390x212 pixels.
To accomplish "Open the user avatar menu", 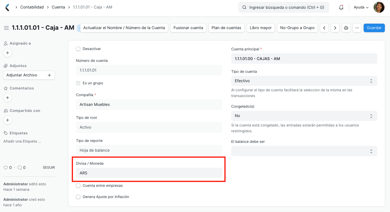I will (x=379, y=7).
